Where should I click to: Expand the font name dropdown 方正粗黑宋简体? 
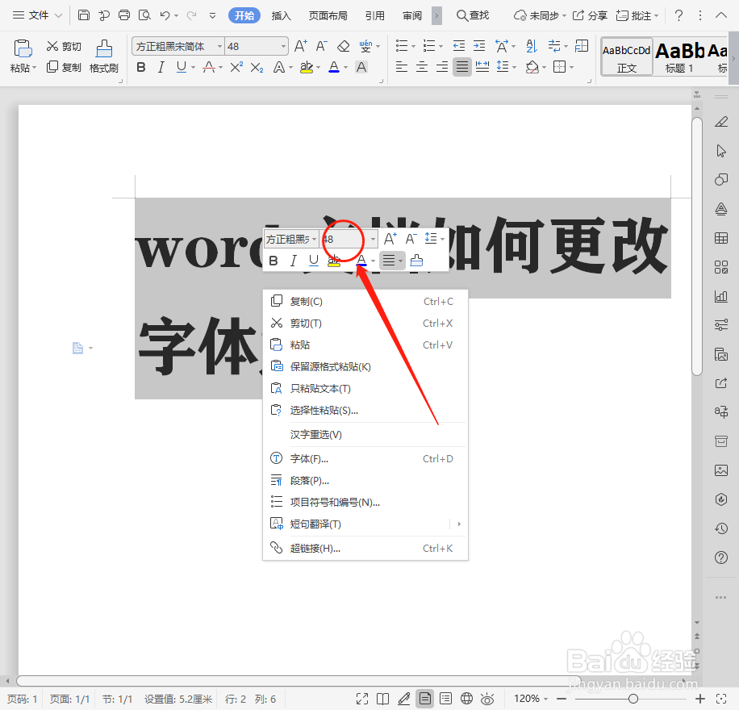click(219, 46)
